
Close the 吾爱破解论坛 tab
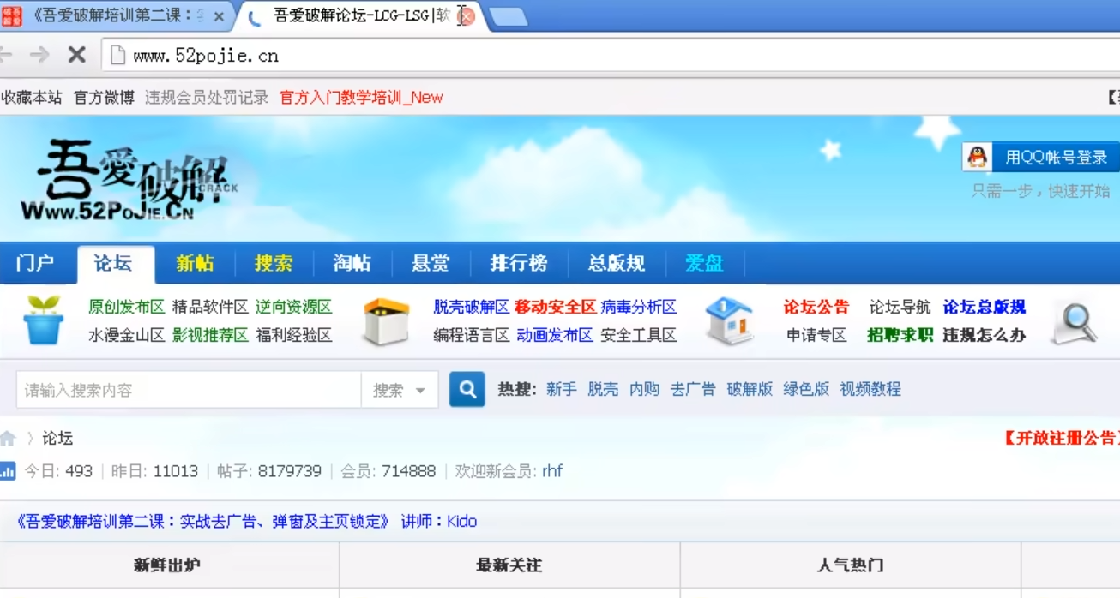pyautogui.click(x=467, y=16)
